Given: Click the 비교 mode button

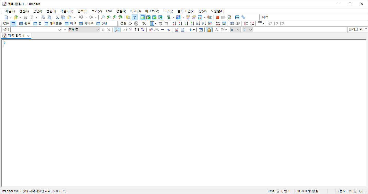Looking at the screenshot, I should coord(71,23).
